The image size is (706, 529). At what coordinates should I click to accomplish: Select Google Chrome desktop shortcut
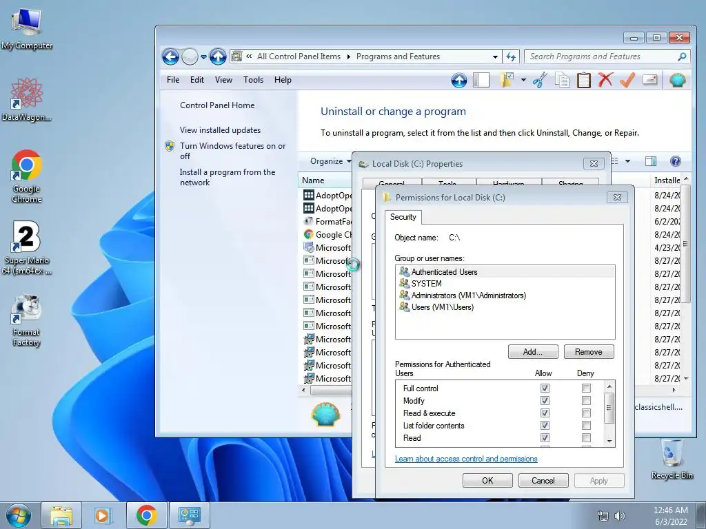(x=27, y=176)
